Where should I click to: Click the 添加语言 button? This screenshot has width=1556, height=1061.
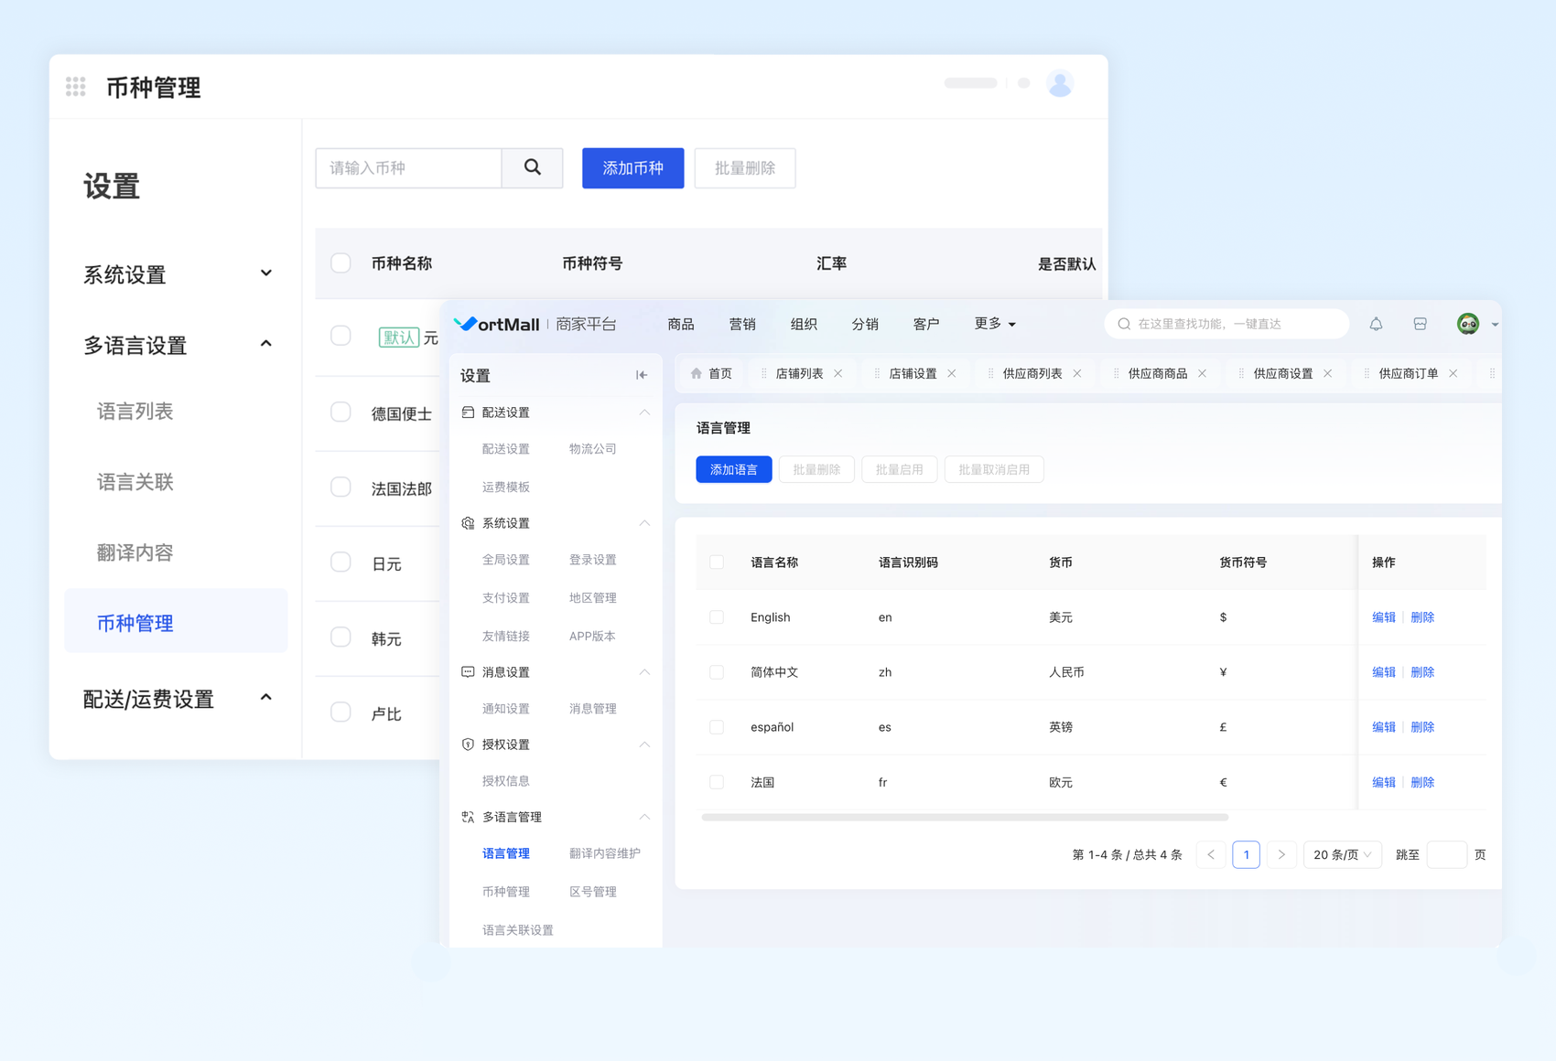733,469
